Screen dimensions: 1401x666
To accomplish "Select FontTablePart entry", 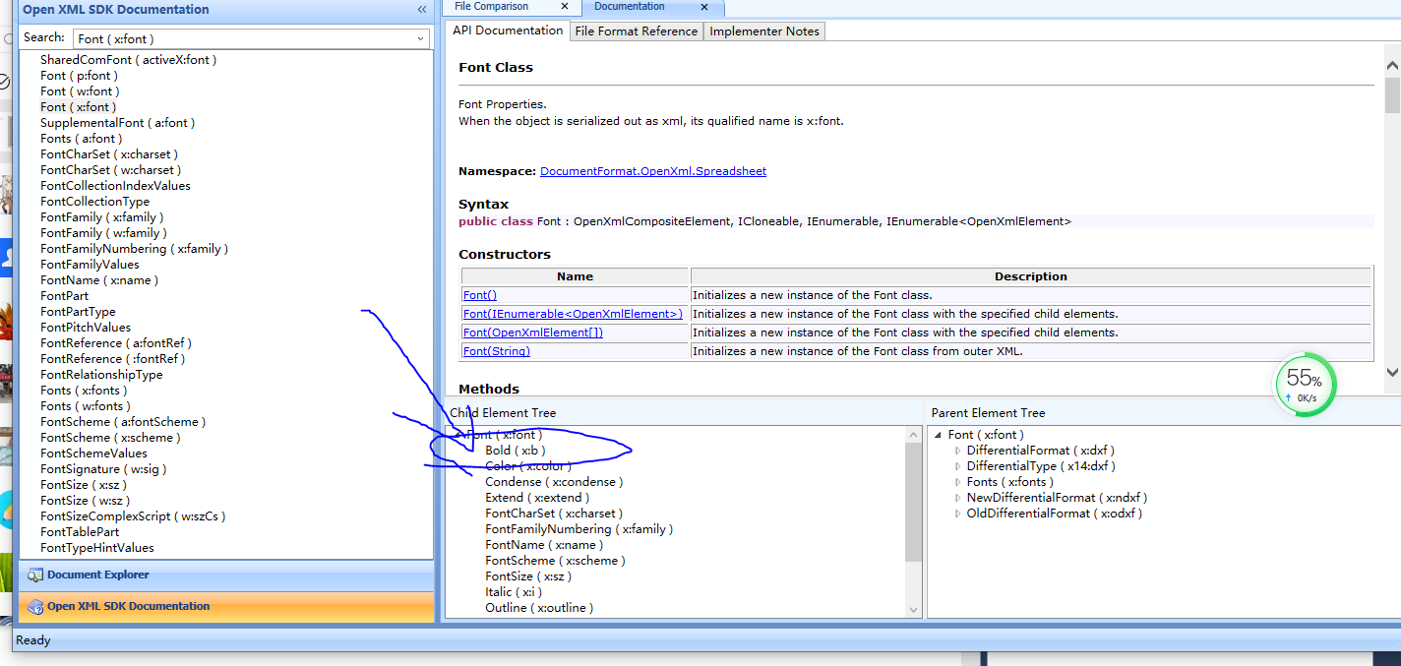I will click(x=80, y=532).
